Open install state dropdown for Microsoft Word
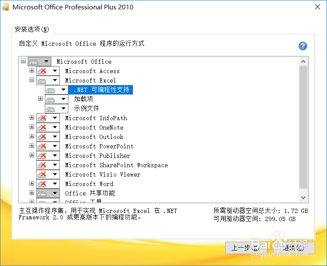 (48, 184)
